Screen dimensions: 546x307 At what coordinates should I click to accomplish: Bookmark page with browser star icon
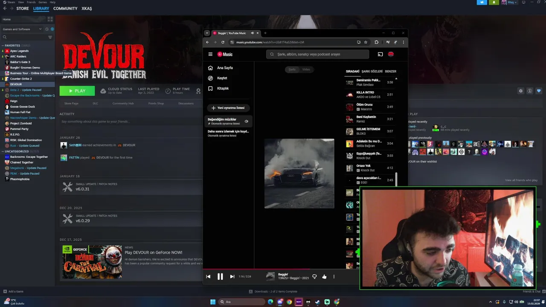[366, 42]
